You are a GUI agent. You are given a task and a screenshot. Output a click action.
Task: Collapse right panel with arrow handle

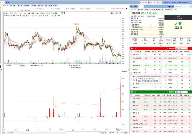129,69
